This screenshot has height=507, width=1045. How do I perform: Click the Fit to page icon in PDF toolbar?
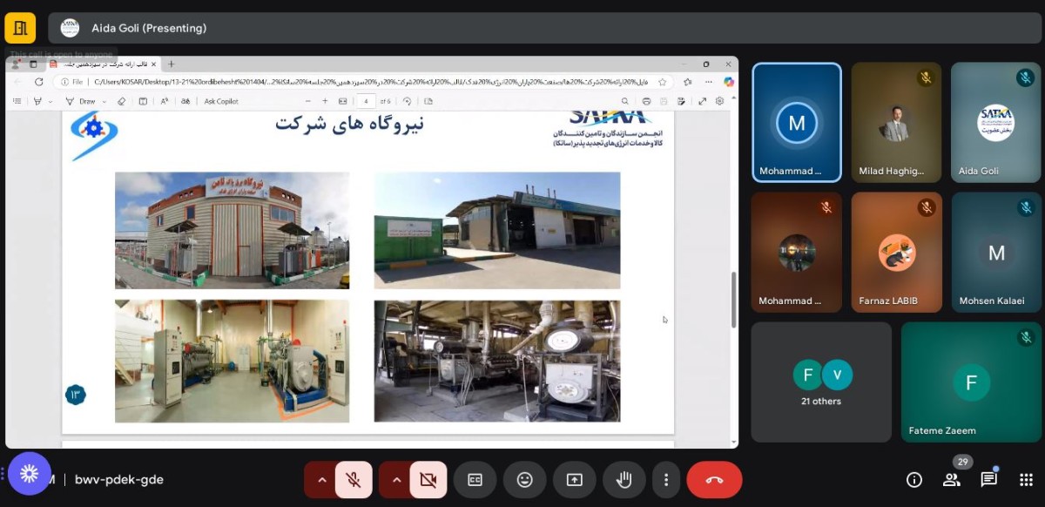342,101
